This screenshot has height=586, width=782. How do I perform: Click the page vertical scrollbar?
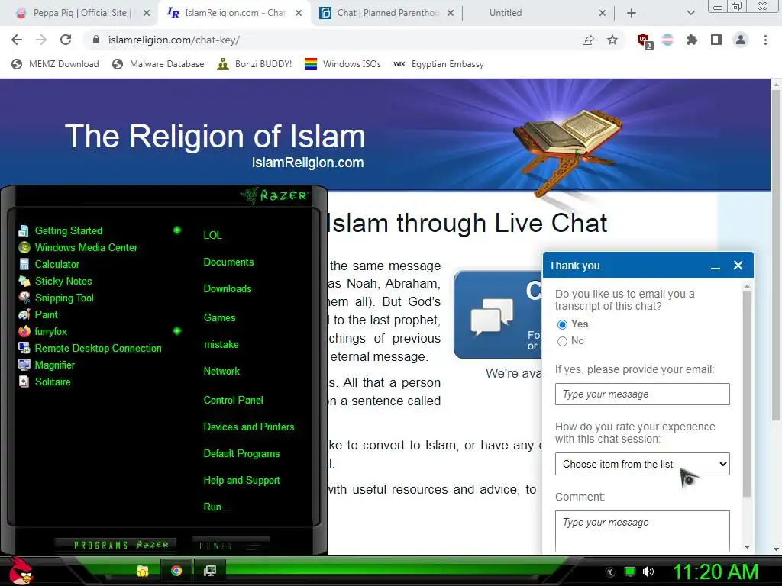click(776, 254)
